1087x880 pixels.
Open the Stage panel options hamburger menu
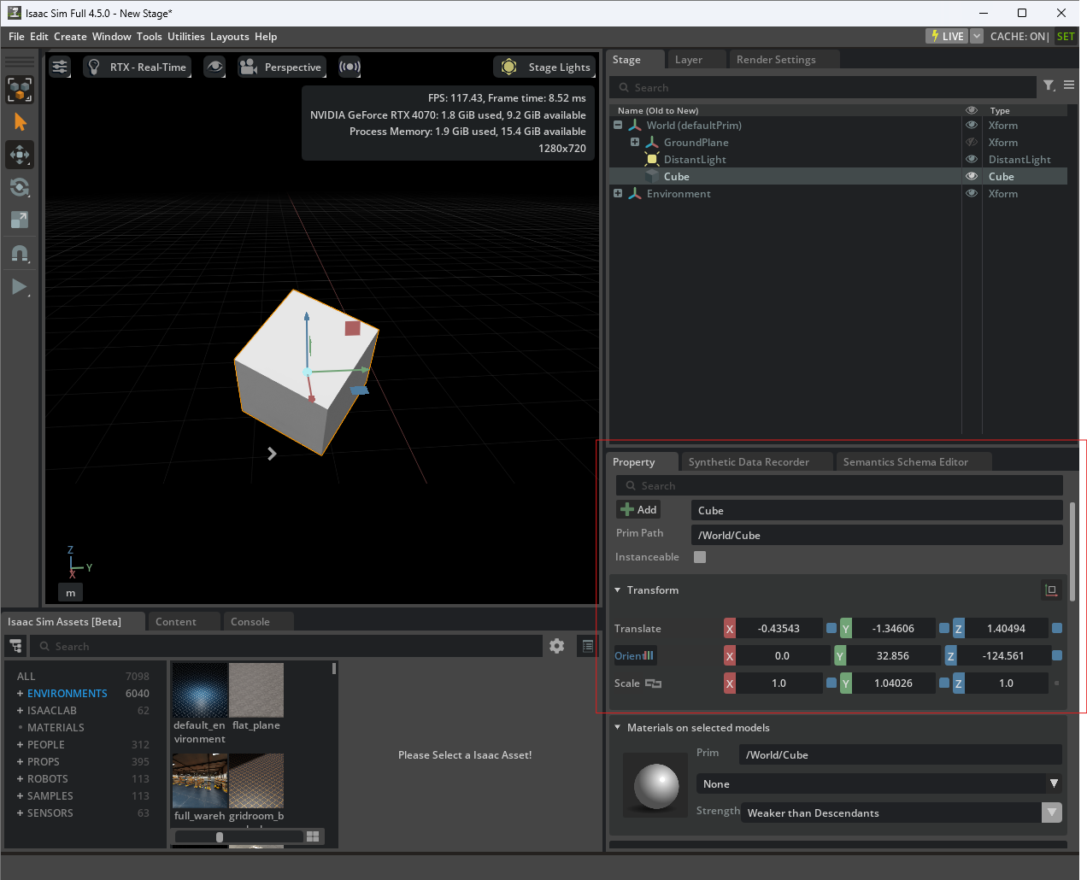point(1069,85)
